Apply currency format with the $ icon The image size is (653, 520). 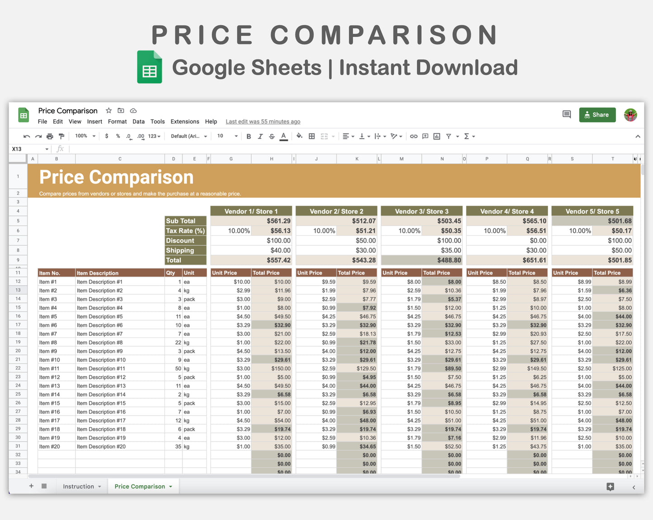(x=107, y=136)
